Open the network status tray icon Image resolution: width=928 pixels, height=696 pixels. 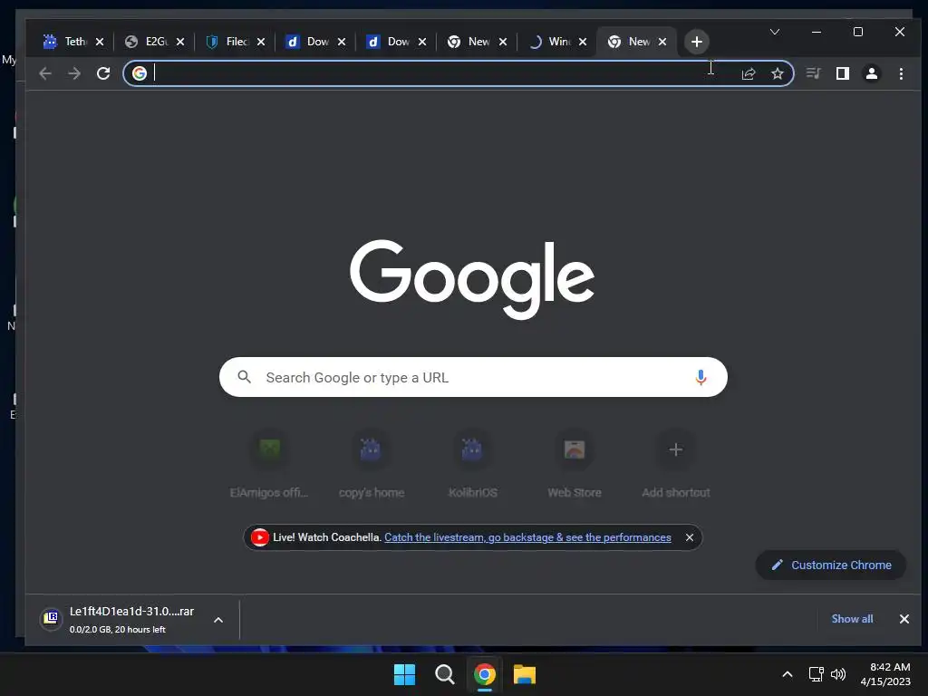[x=817, y=674]
